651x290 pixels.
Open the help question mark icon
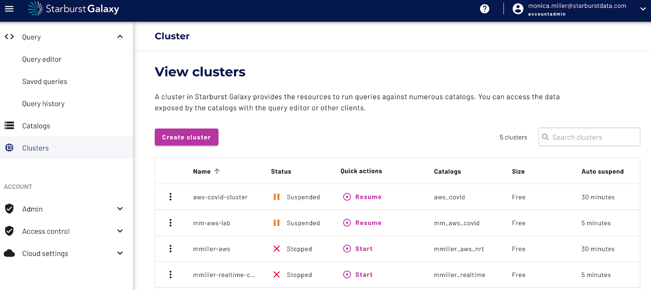(485, 9)
